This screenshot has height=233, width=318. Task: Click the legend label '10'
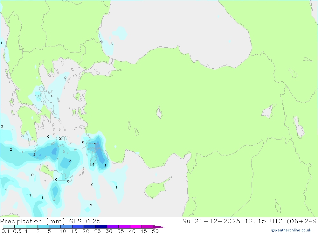tap(63, 231)
